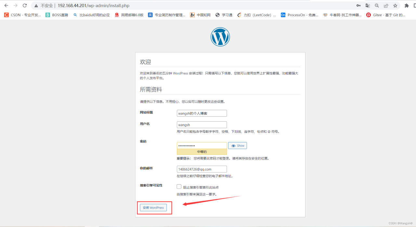Bookmark this page with the star icon
Image resolution: width=416 pixels, height=227 pixels.
pyautogui.click(x=395, y=6)
